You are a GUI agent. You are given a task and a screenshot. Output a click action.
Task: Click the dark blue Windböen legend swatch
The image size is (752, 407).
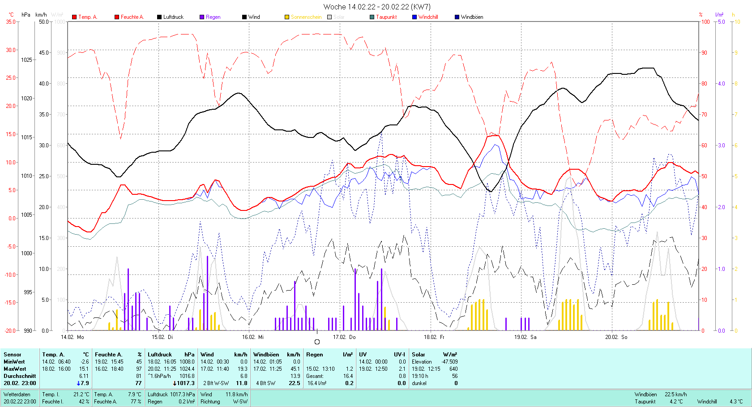pos(457,17)
